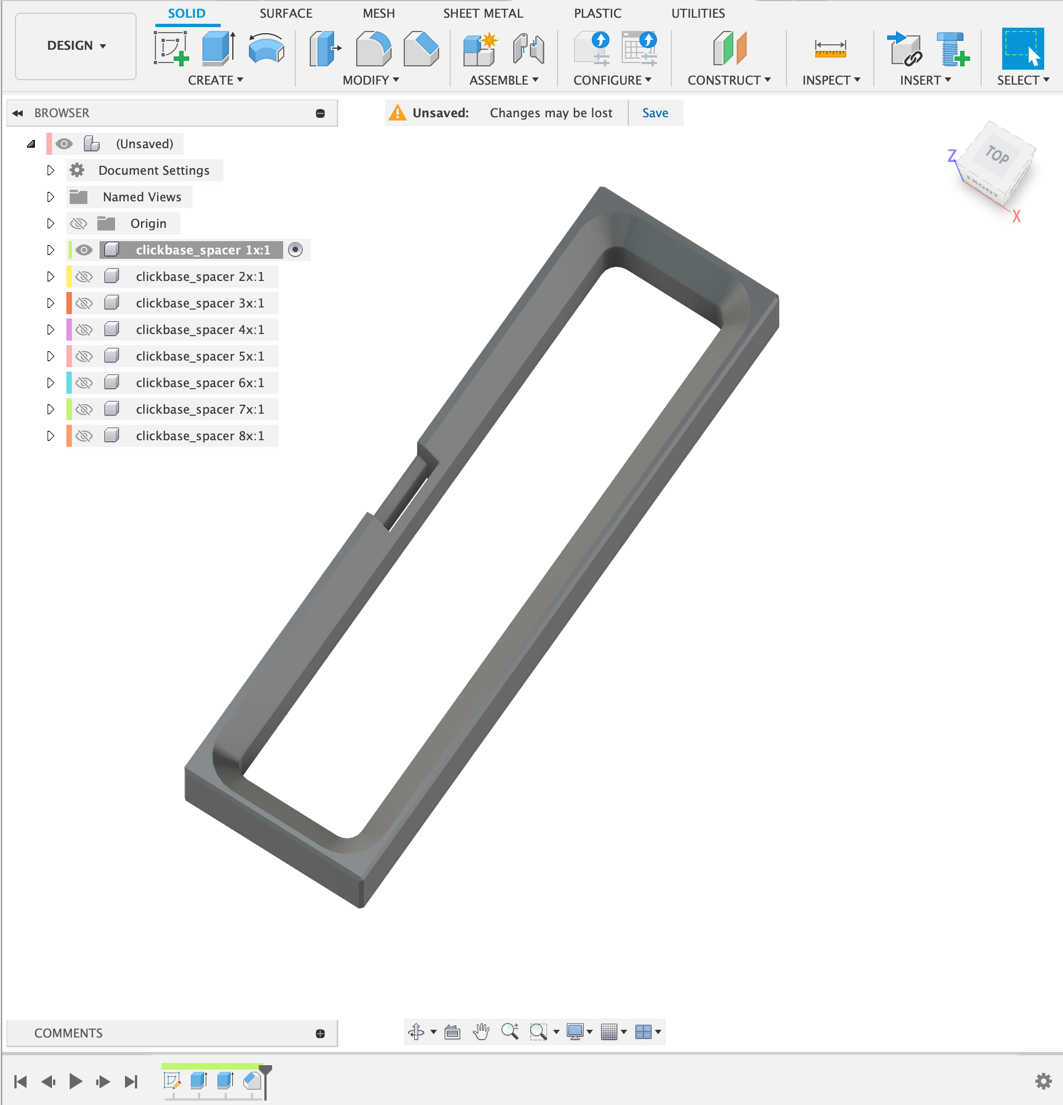
Task: Open Display Settings monitor icon
Action: pos(575,1031)
